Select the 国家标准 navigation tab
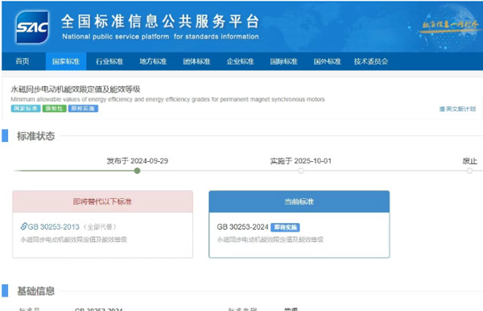This screenshot has height=311, width=483. [x=66, y=61]
